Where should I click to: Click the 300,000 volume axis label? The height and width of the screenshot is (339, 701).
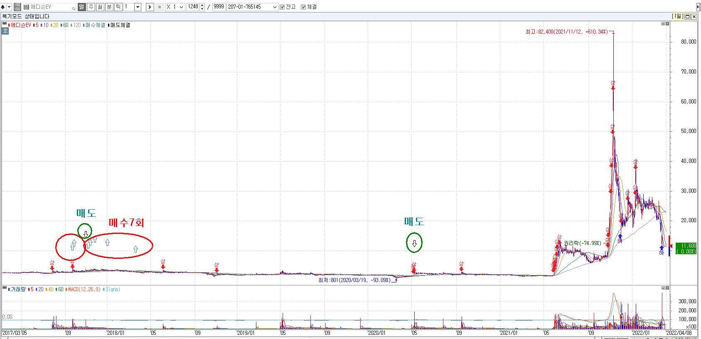click(687, 301)
